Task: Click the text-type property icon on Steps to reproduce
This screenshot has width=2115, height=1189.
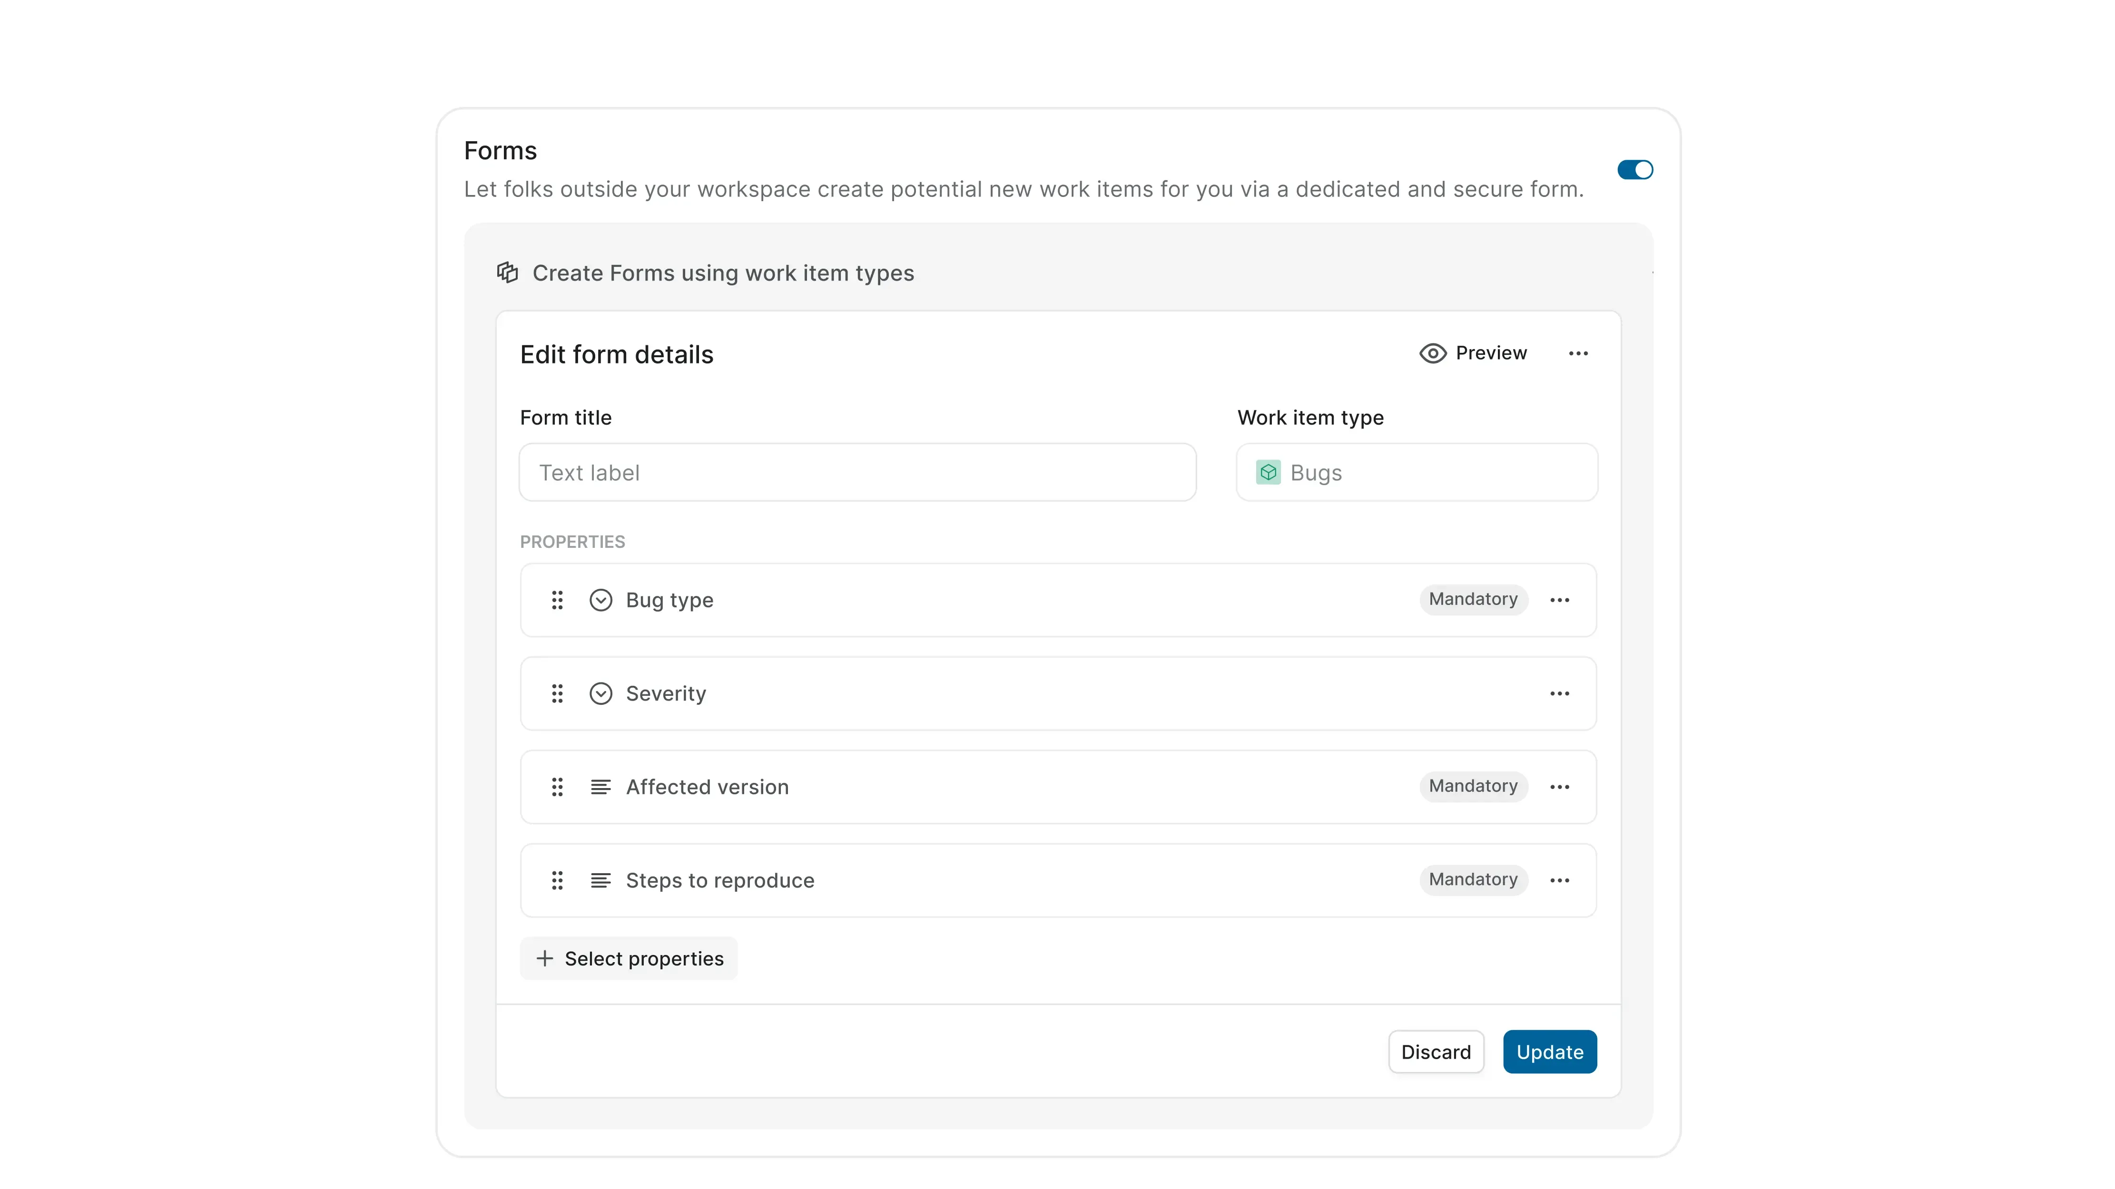Action: pyautogui.click(x=601, y=880)
